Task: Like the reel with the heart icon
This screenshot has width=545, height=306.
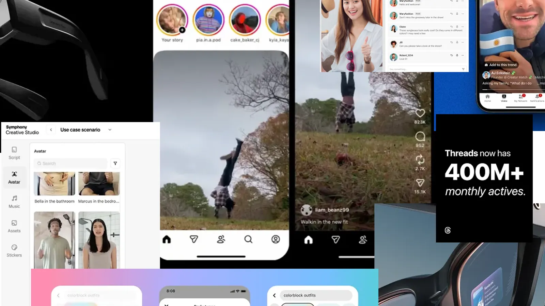Action: 420,113
